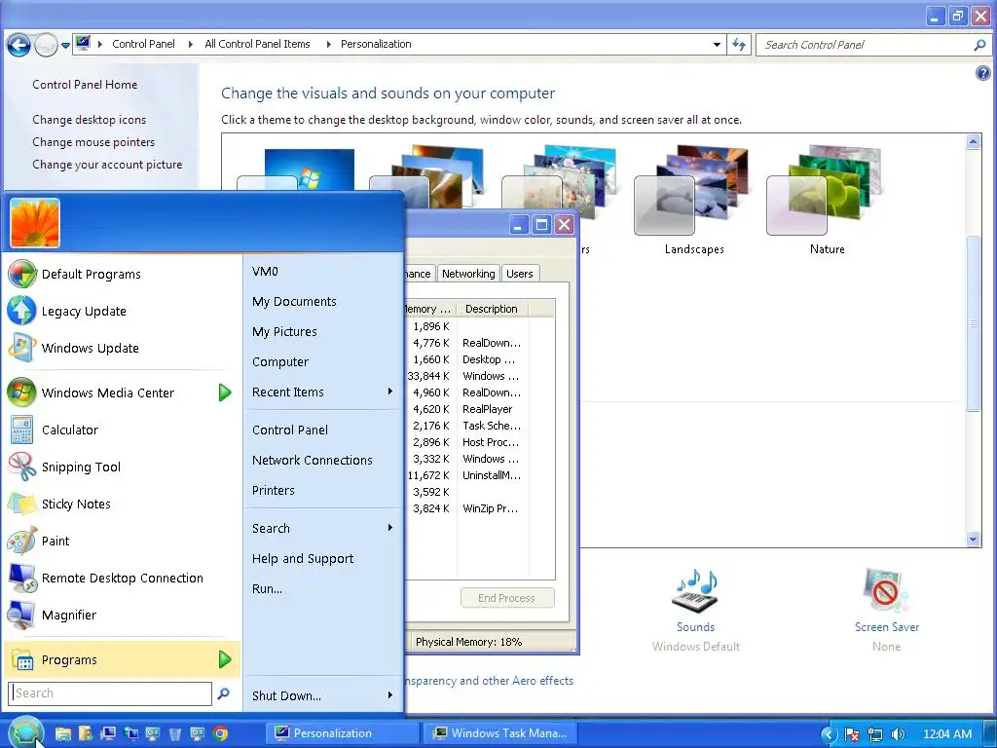Open the Shut Down options arrow
The image size is (997, 748).
390,695
